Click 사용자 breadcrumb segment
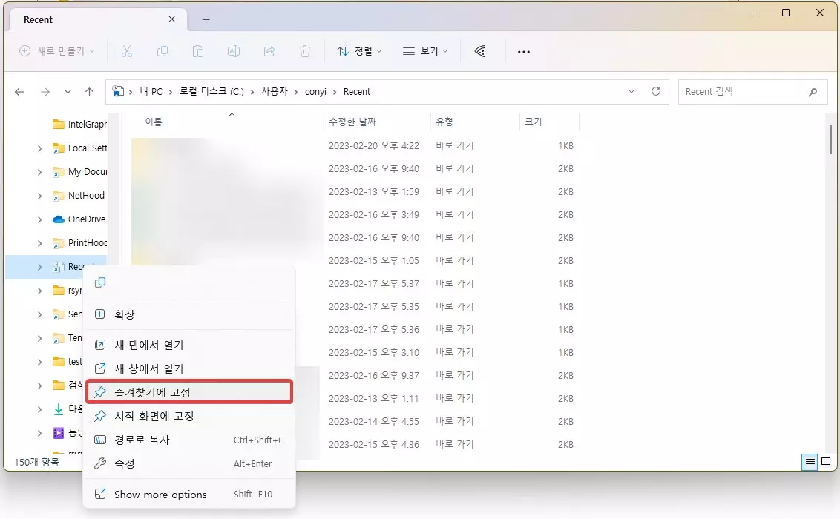This screenshot has width=840, height=519. (x=275, y=91)
